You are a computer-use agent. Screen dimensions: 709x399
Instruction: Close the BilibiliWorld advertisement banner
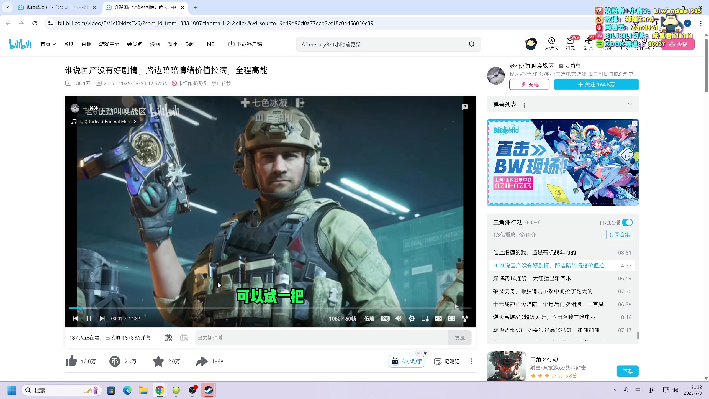[x=634, y=124]
